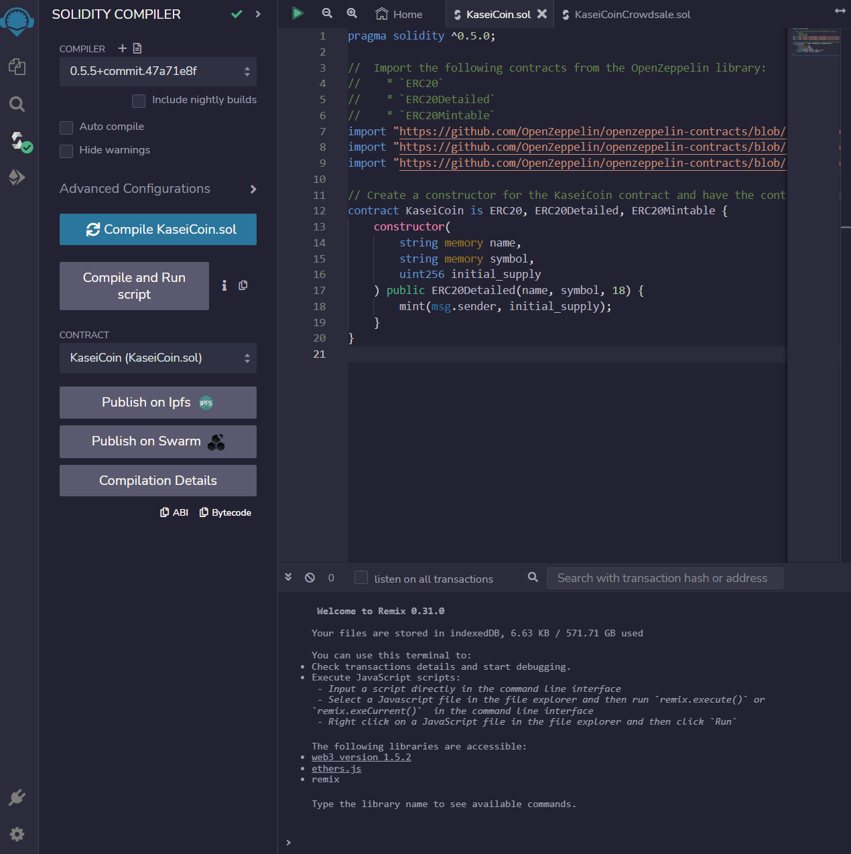
Task: Open the Plugin manager plug icon
Action: pyautogui.click(x=17, y=797)
